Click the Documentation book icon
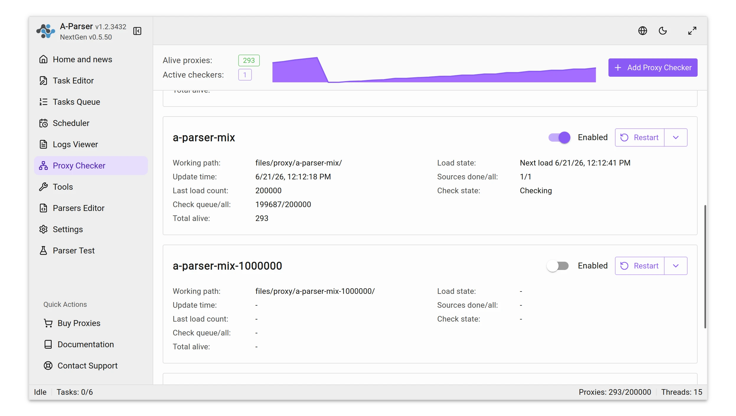This screenshot has height=416, width=736. click(48, 344)
